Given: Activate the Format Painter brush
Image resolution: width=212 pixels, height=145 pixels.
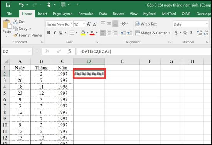Looking at the screenshot, I should pyautogui.click(x=16, y=35).
